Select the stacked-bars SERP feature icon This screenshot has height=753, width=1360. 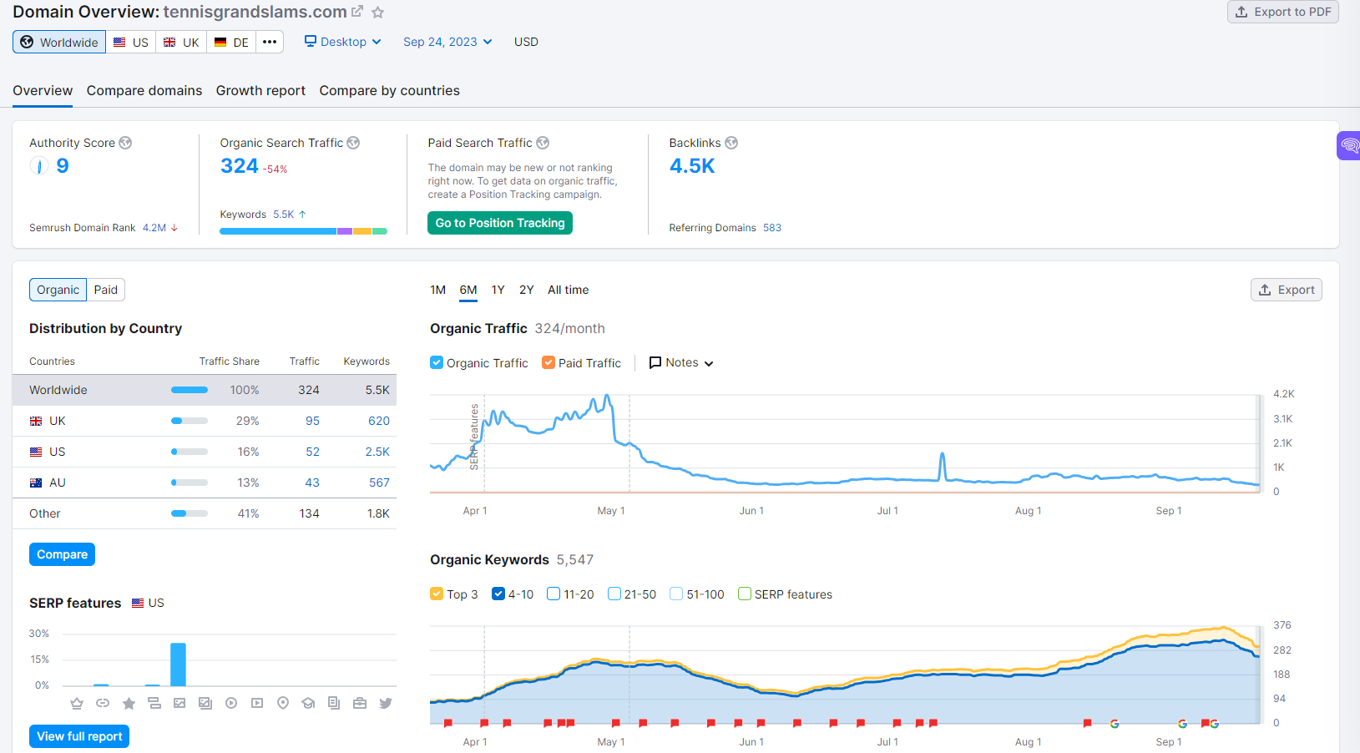click(x=154, y=703)
